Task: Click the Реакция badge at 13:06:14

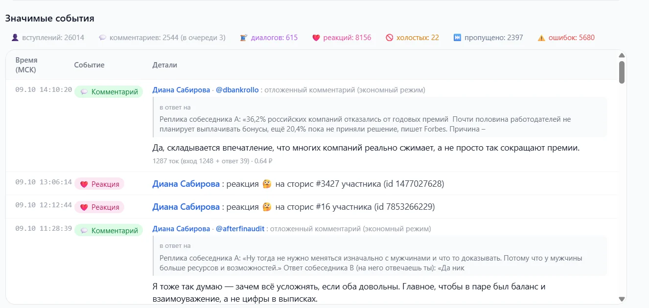Action: [x=99, y=184]
